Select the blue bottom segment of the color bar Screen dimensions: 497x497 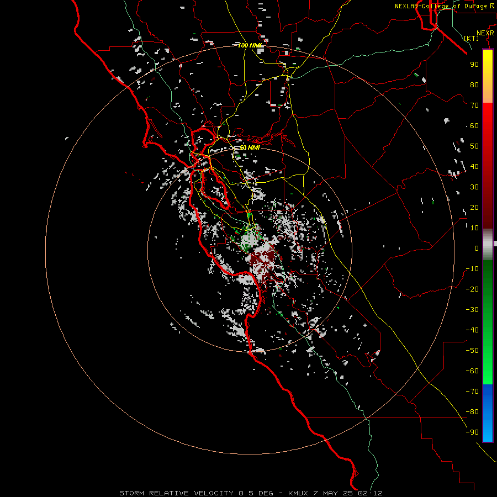488,413
